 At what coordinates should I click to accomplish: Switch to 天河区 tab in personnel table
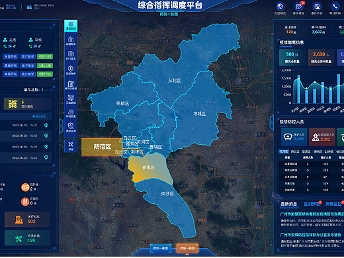[x=284, y=151]
